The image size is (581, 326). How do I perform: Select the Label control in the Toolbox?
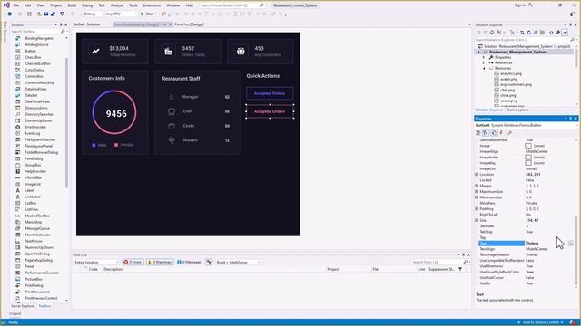point(29,190)
